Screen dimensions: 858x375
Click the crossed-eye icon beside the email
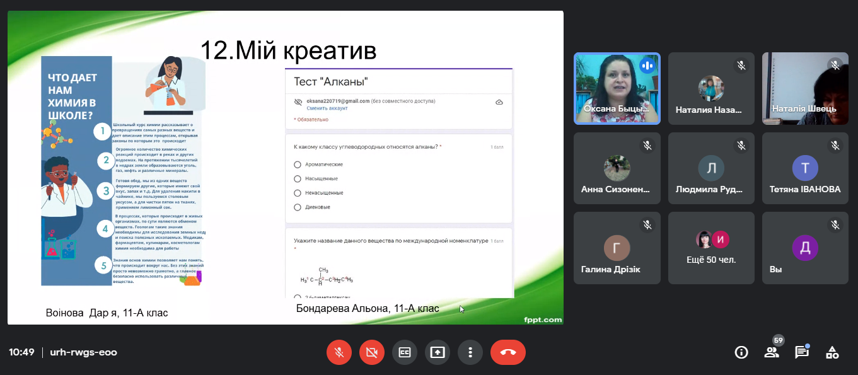click(x=298, y=101)
